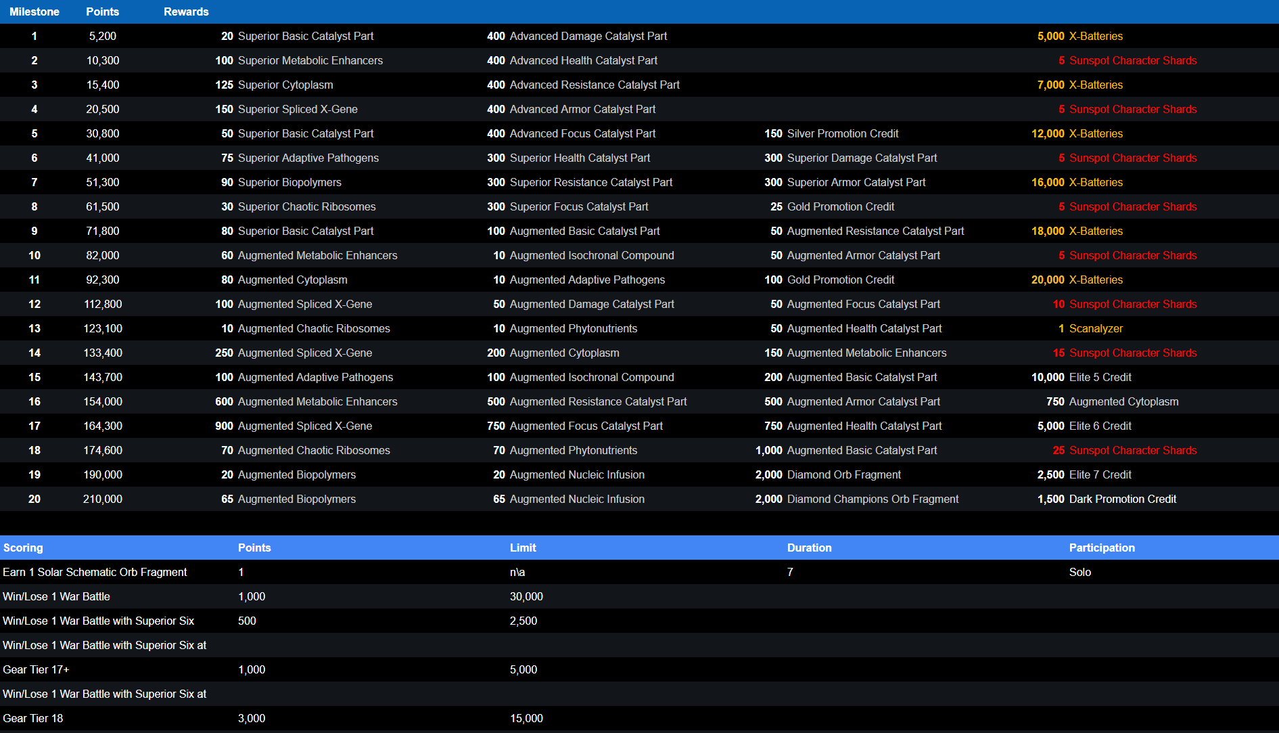Viewport: 1279px width, 733px height.
Task: Click '10,000 Elite 5 Credit' reward
Action: click(x=1082, y=377)
